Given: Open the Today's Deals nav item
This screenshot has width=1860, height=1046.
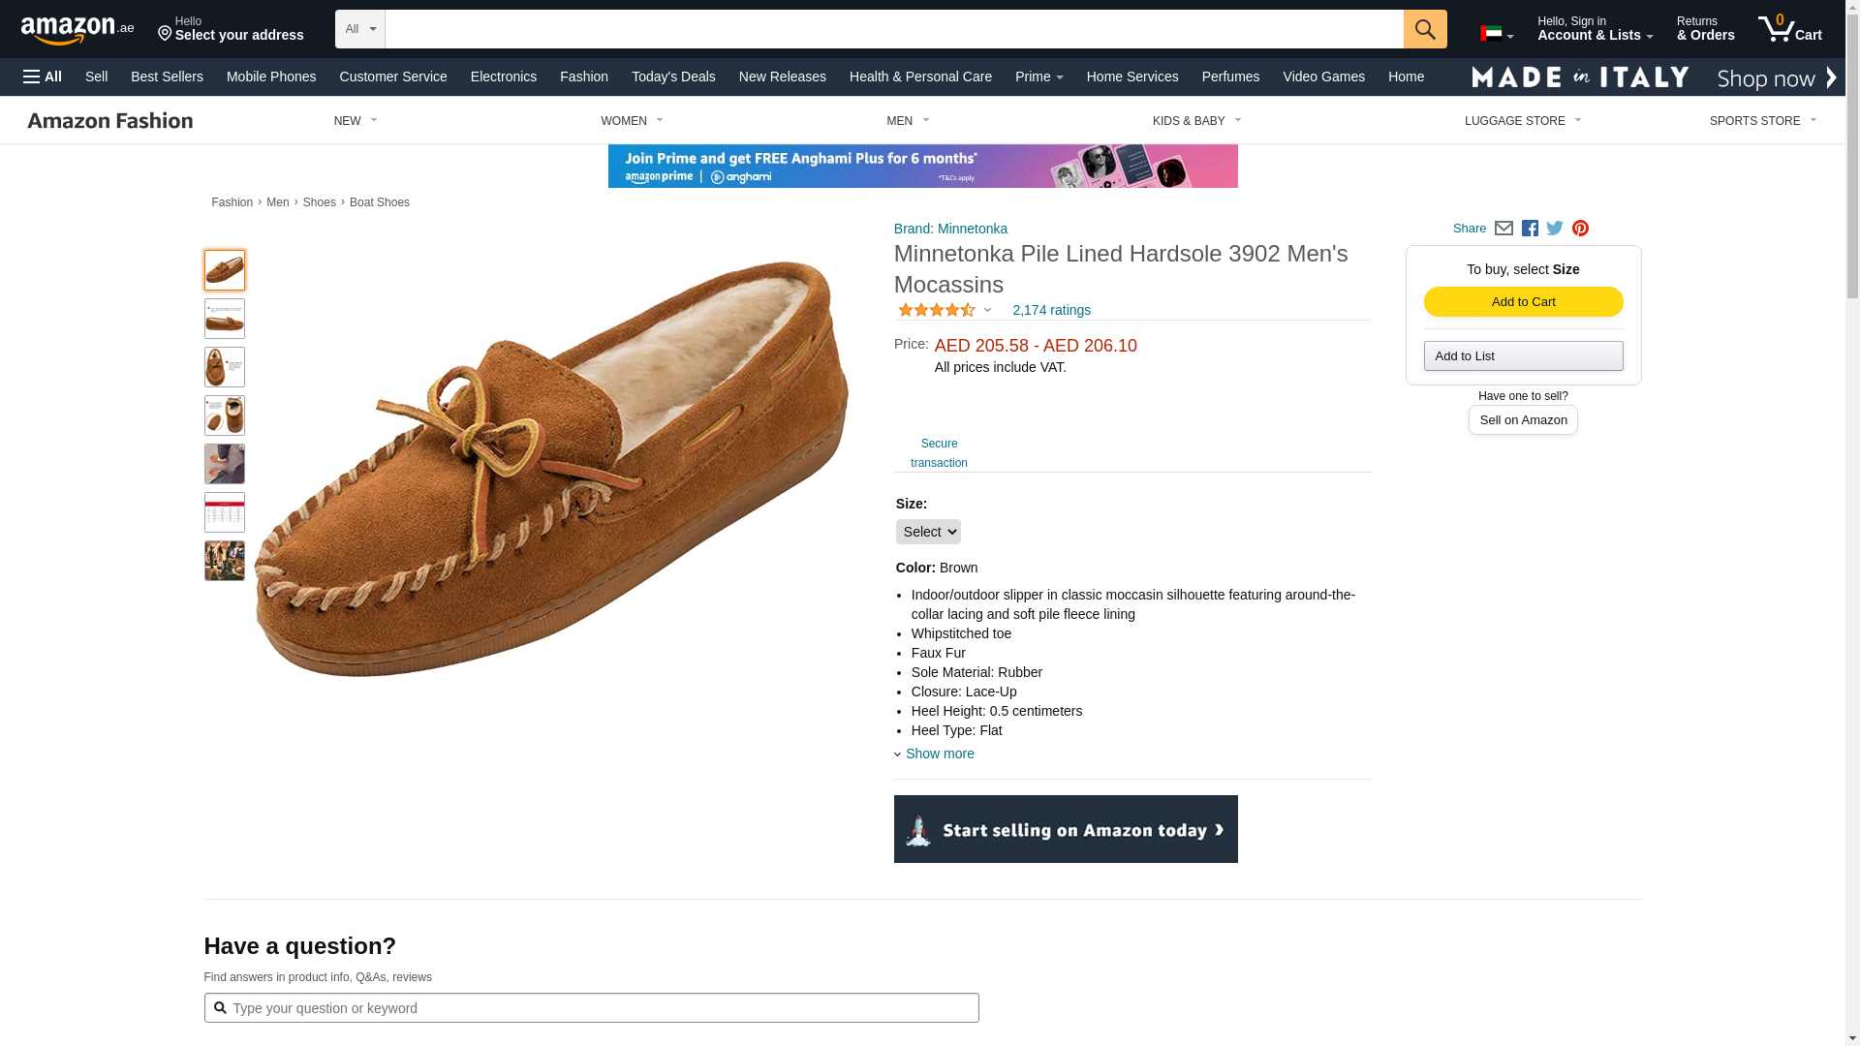Looking at the screenshot, I should click(673, 77).
